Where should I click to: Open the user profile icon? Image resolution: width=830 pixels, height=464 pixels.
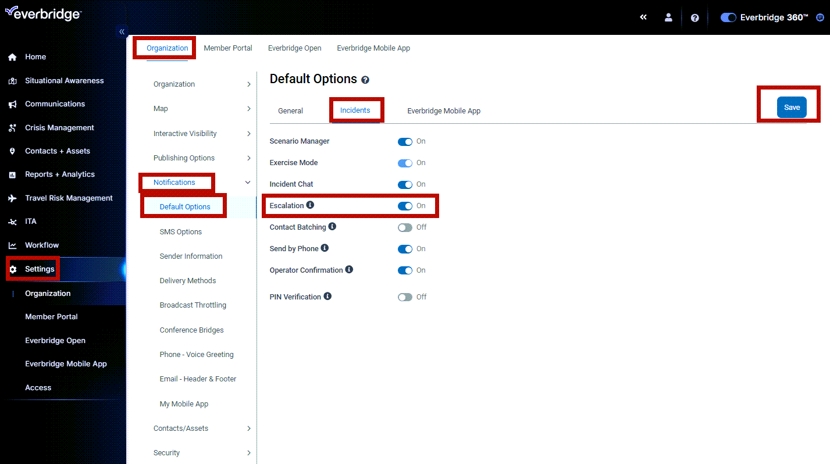coord(668,17)
